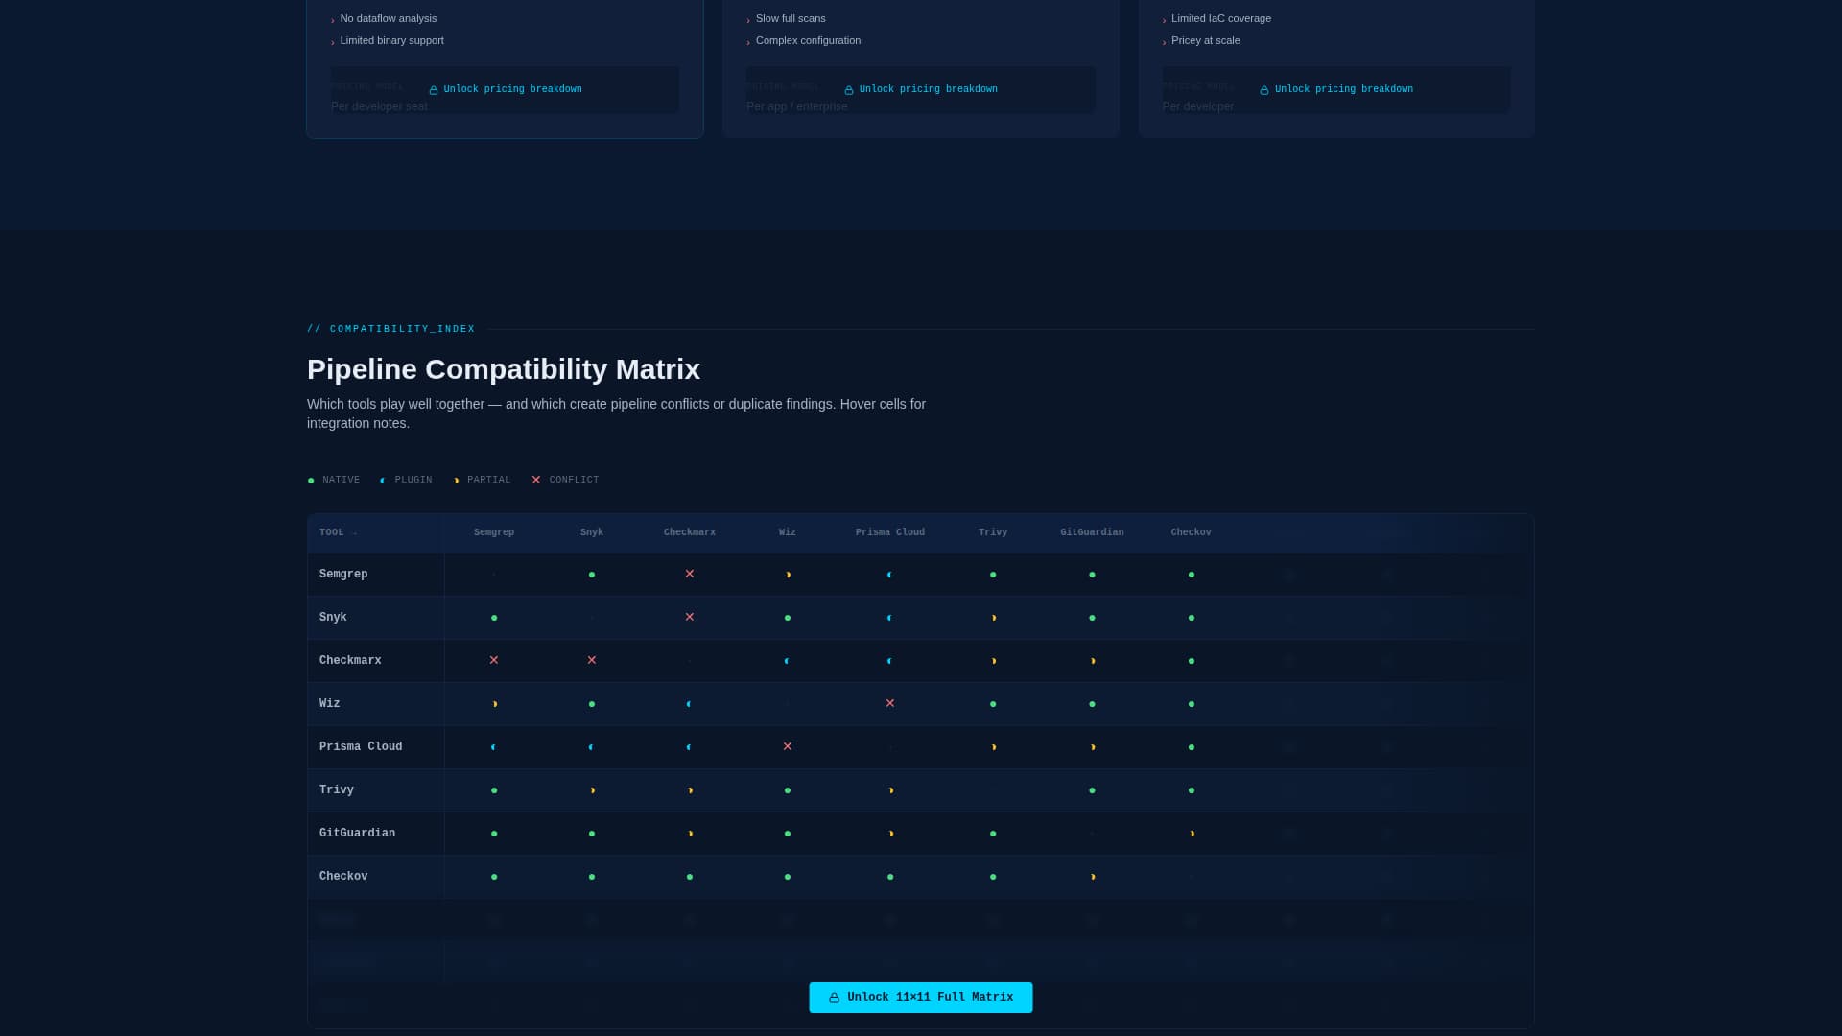The image size is (1842, 1036).
Task: Click native dot at Prisma Cloud row, Checkov column
Action: pyautogui.click(x=1192, y=747)
